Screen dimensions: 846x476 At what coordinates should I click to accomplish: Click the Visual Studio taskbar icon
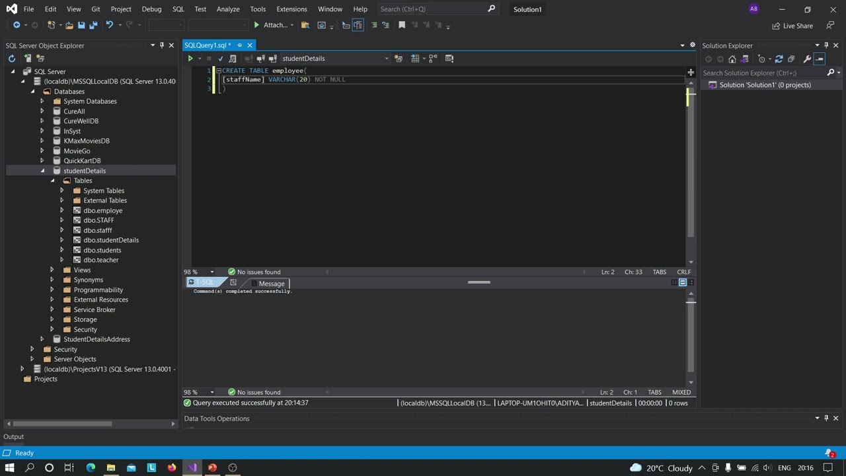(x=192, y=467)
